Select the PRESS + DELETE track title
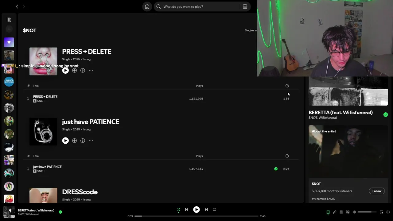This screenshot has width=393, height=221. (x=45, y=97)
